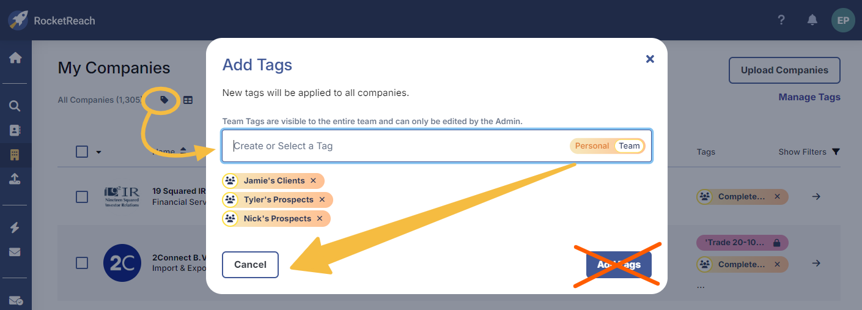Switch tag type to Team

pos(629,146)
